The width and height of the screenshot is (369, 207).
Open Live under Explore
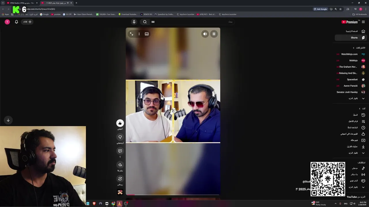(357, 175)
